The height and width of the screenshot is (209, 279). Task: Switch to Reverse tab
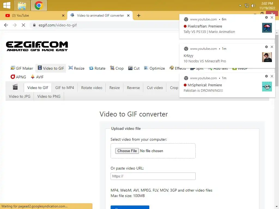[x=133, y=88]
